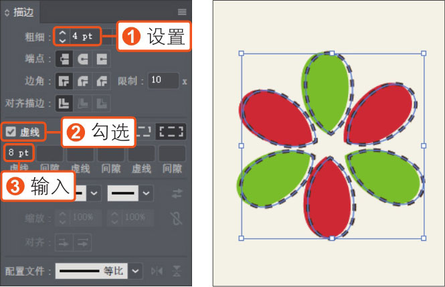Click the top-right selection handle
Screen dimensions: 445x287
[x=424, y=54]
